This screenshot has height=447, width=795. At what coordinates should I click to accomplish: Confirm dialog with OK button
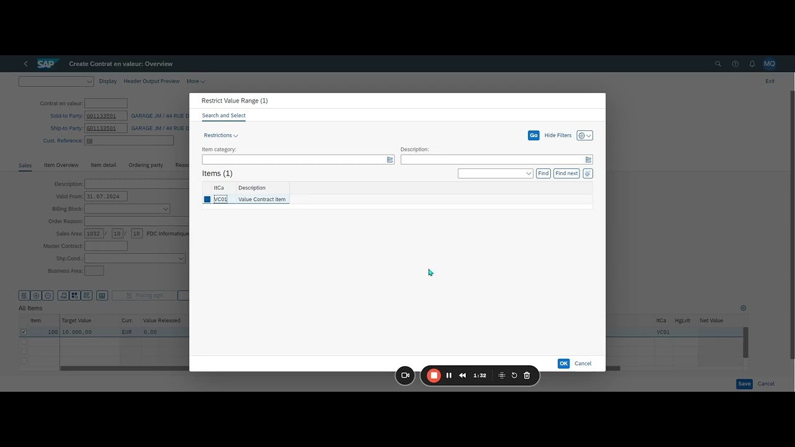(x=563, y=364)
